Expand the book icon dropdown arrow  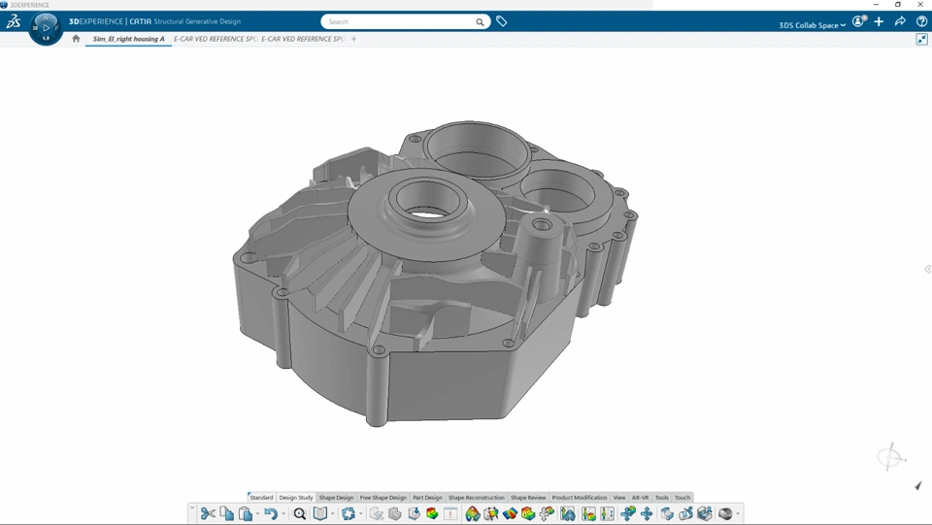(332, 514)
